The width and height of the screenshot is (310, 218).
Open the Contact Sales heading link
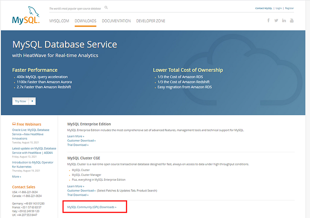tap(23, 187)
